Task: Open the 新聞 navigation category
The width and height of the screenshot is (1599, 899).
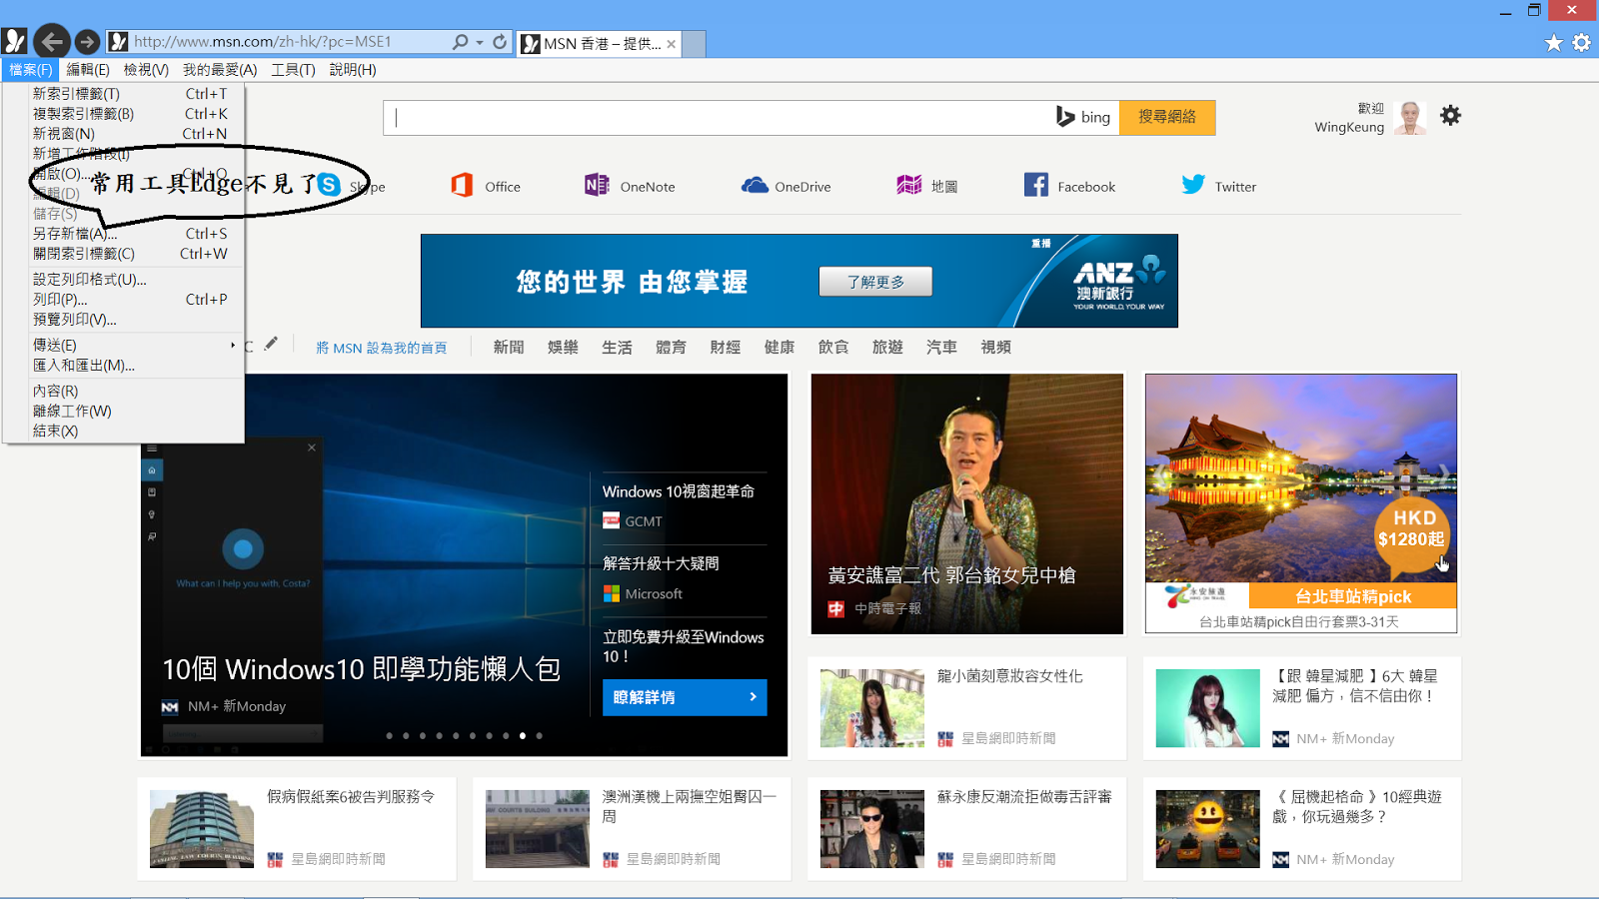Action: coord(509,347)
